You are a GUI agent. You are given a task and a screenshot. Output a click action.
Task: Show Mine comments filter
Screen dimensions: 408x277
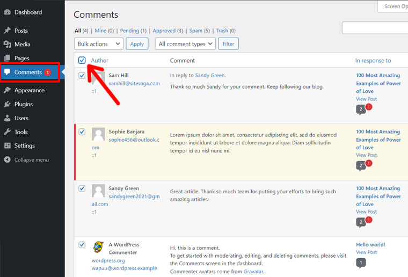coord(104,31)
